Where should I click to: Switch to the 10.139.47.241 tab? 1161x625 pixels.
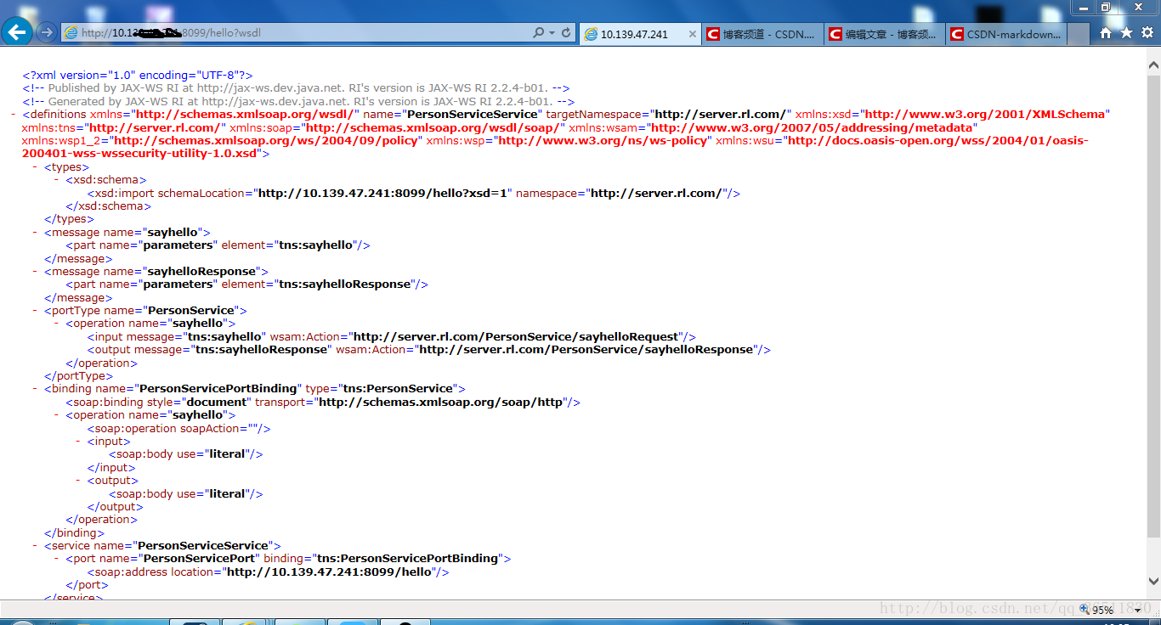[x=640, y=35]
